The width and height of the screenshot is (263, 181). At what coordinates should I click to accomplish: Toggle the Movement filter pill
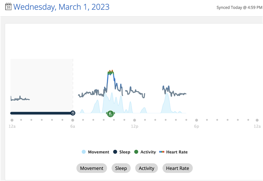(x=92, y=168)
